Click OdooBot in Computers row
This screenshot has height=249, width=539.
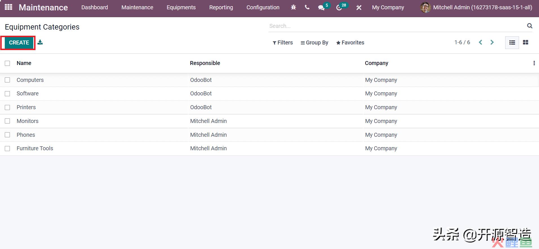201,80
